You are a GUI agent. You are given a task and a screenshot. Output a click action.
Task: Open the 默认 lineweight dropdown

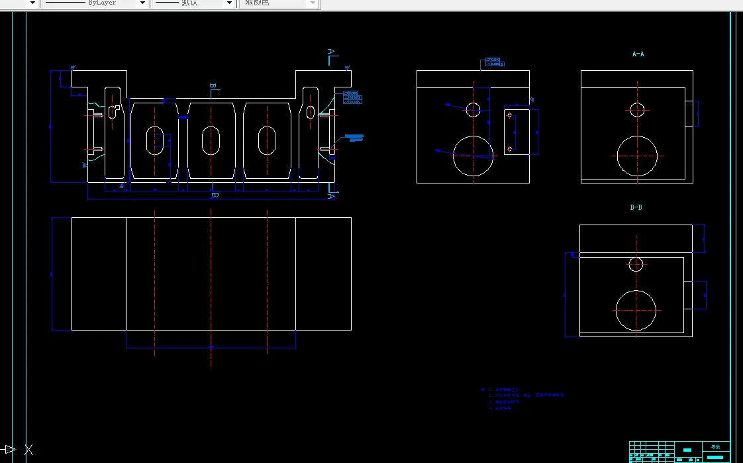229,3
